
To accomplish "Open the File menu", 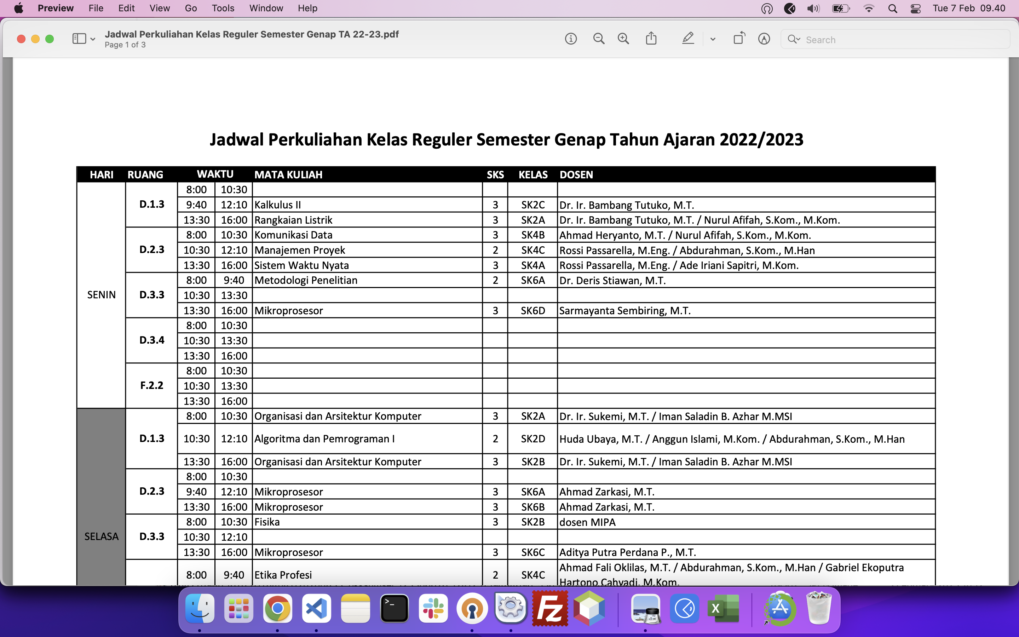I will click(96, 8).
